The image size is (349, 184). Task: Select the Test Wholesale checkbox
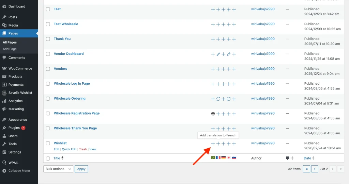48,24
